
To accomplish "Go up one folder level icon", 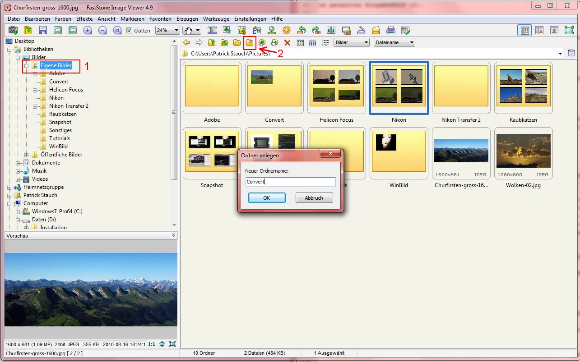I will pyautogui.click(x=212, y=42).
